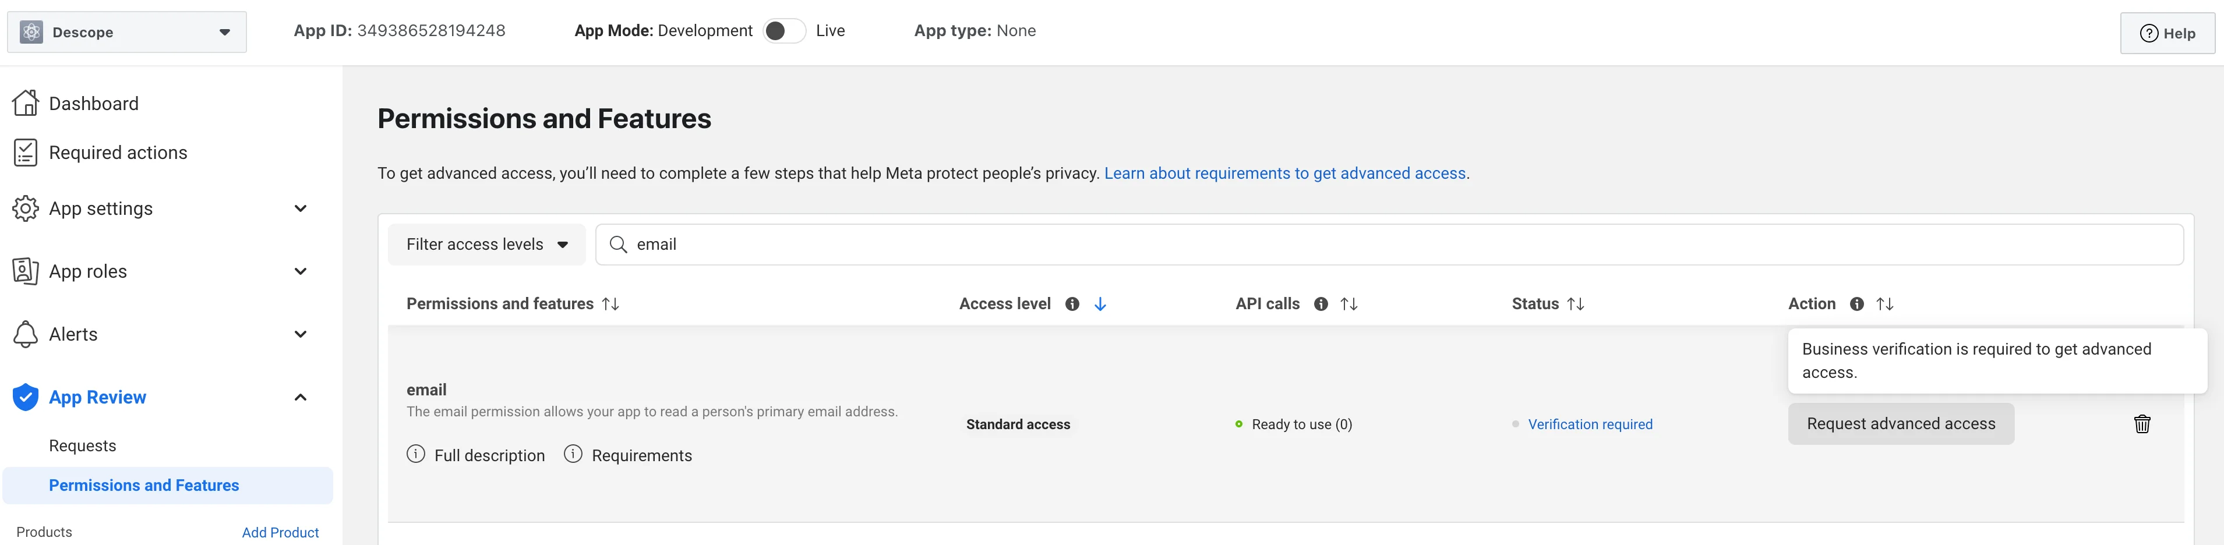The image size is (2224, 545).
Task: Open Learn about requirements link
Action: 1284,172
